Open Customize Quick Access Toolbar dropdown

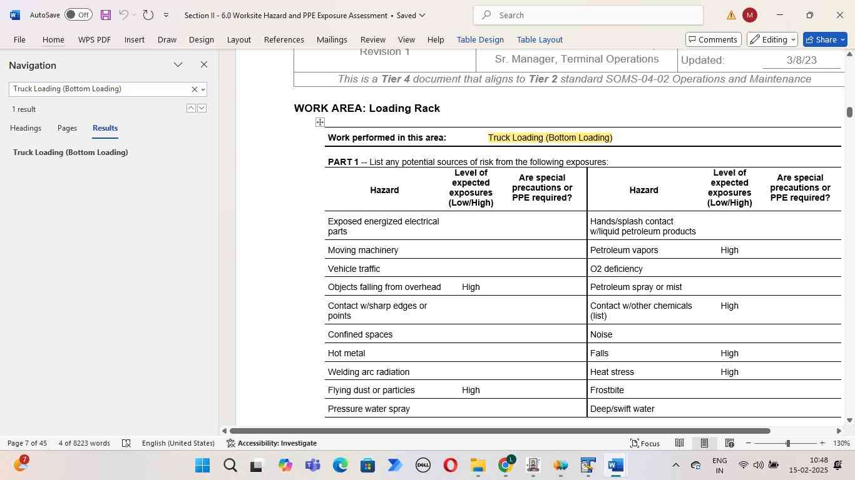tap(166, 15)
